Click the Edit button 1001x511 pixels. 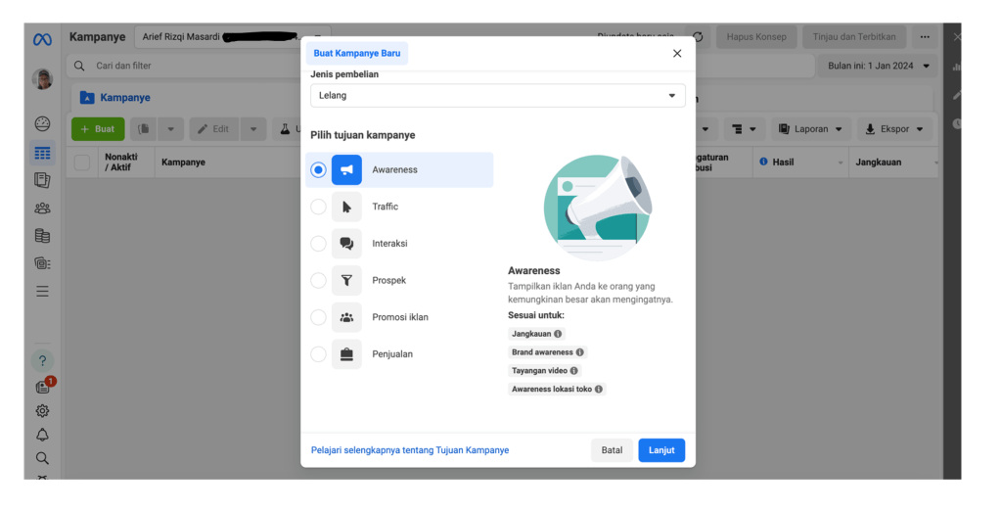point(214,129)
